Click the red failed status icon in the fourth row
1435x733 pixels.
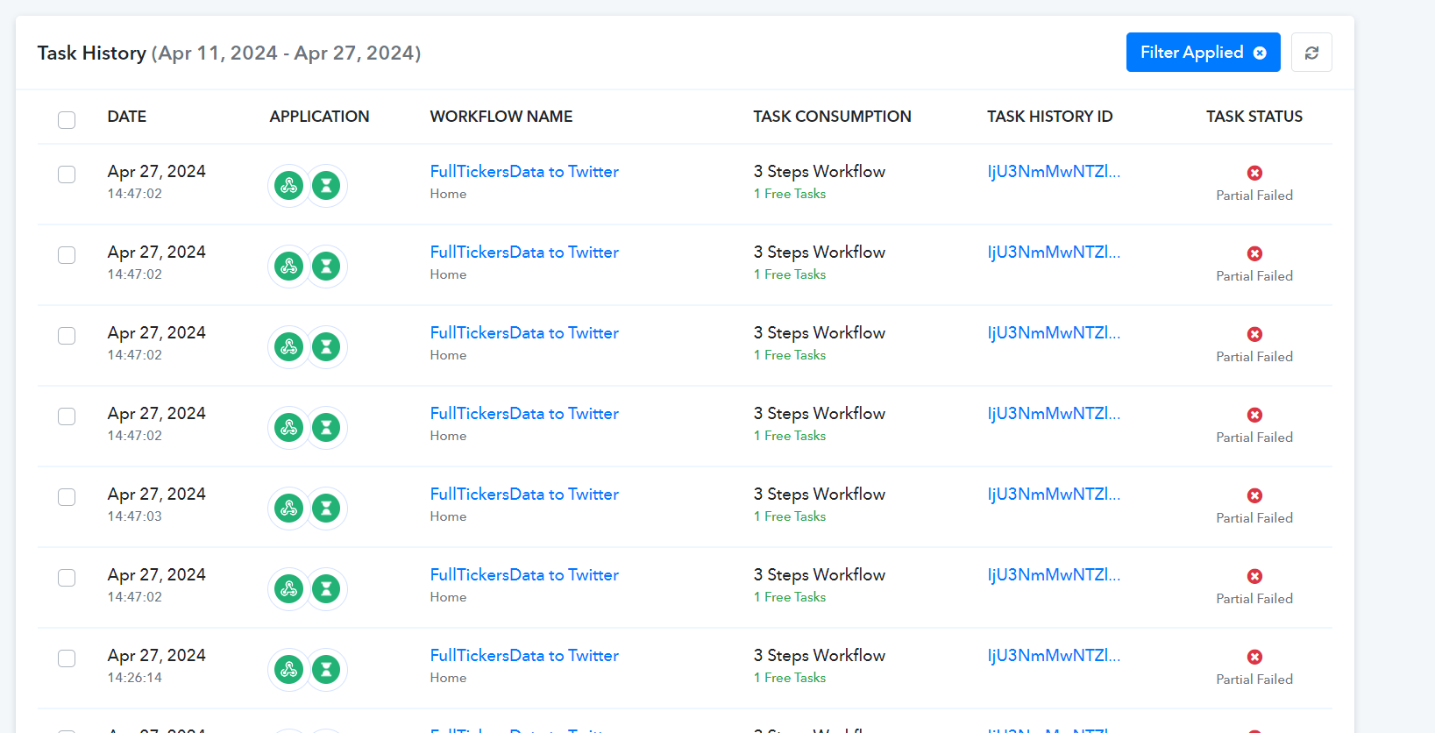[1254, 415]
